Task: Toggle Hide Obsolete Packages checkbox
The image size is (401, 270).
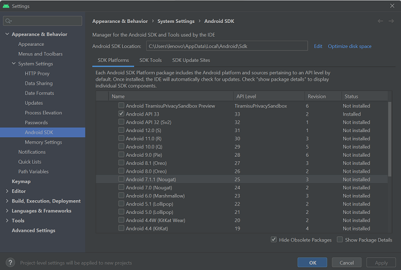Action: coord(273,240)
